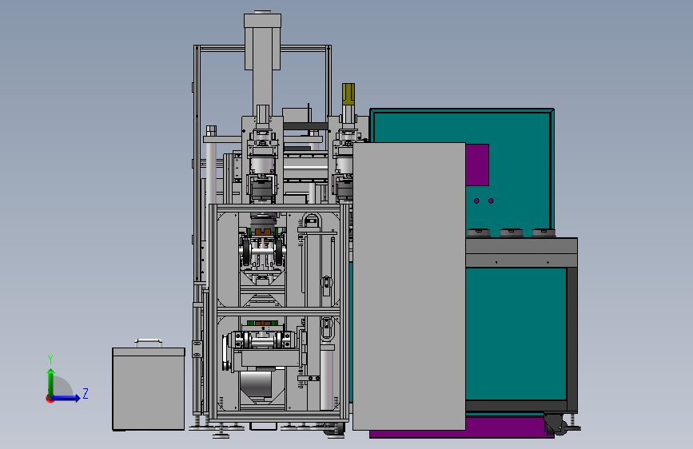Screen dimensions: 693x449
Task: Select the "Y" axis label
Action: pyautogui.click(x=50, y=359)
